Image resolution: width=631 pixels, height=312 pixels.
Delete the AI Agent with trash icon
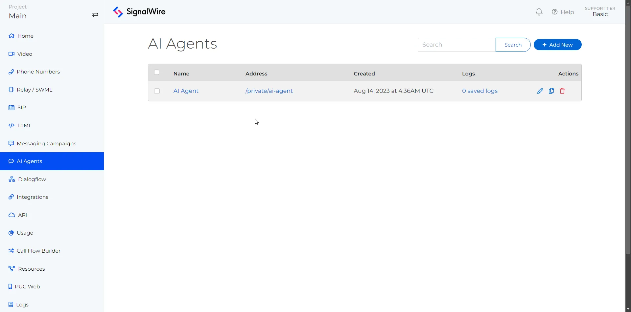click(562, 91)
